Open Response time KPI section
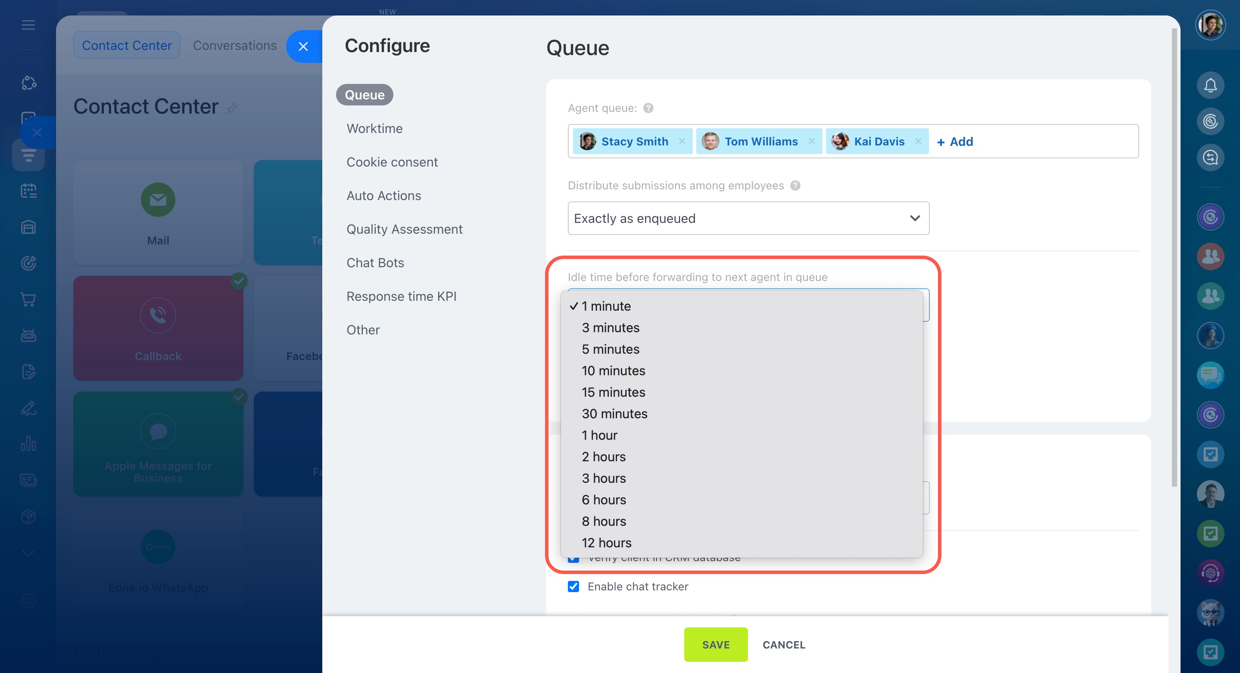 point(401,296)
